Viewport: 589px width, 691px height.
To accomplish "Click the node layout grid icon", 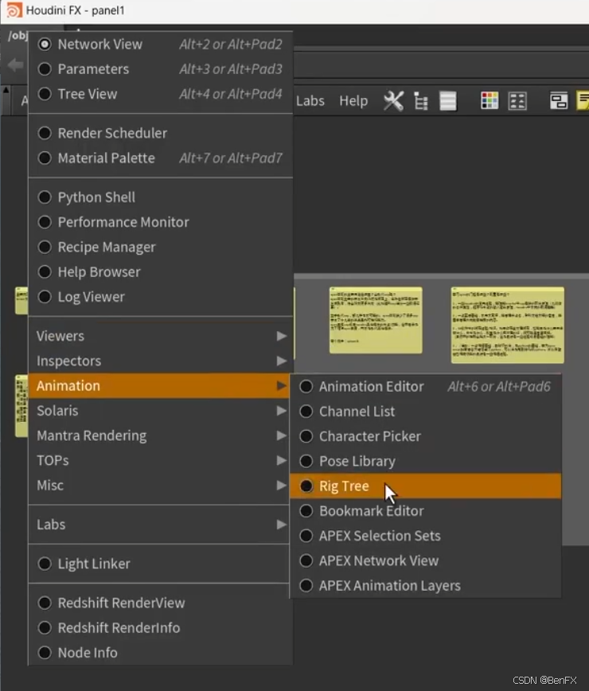I will (x=517, y=101).
